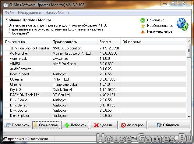Select the Ad Muncher row
Image resolution: width=194 pixels, height=144 pixels.
(95, 53)
